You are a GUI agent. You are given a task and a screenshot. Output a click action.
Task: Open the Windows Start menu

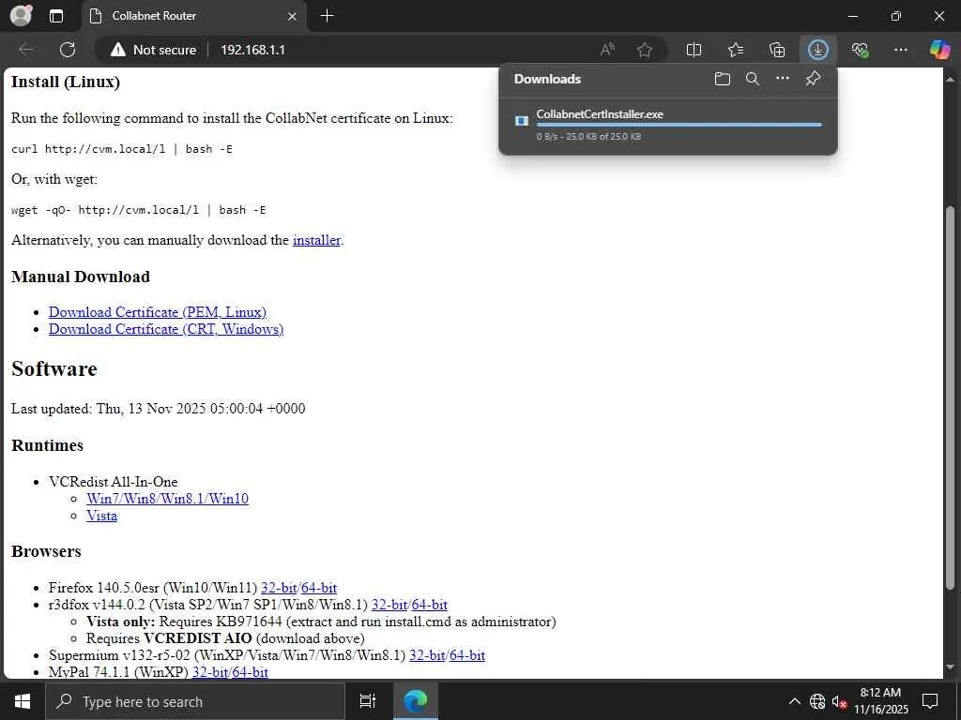[x=23, y=701]
